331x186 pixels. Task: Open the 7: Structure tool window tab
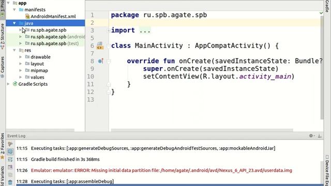pyautogui.click(x=2, y=36)
